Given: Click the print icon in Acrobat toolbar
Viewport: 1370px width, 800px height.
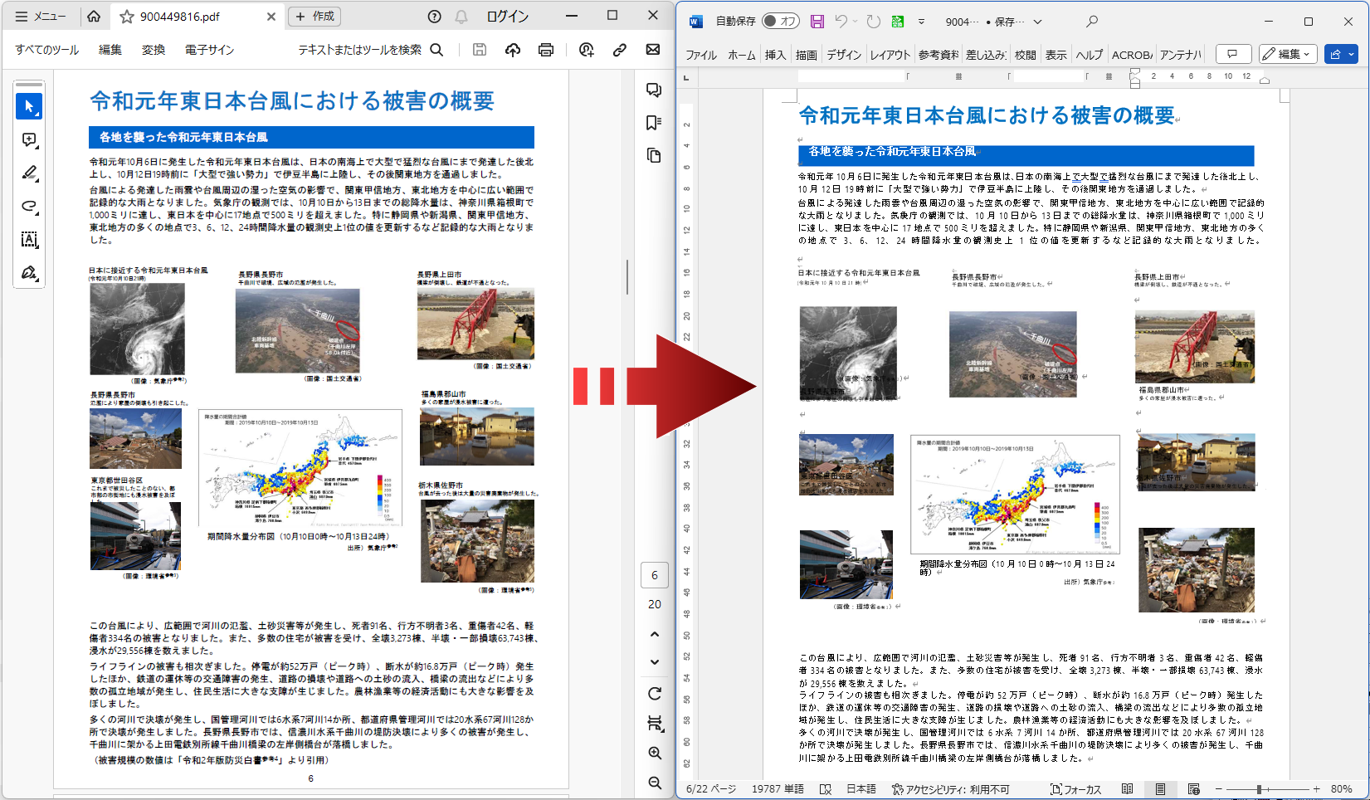Looking at the screenshot, I should (x=545, y=50).
